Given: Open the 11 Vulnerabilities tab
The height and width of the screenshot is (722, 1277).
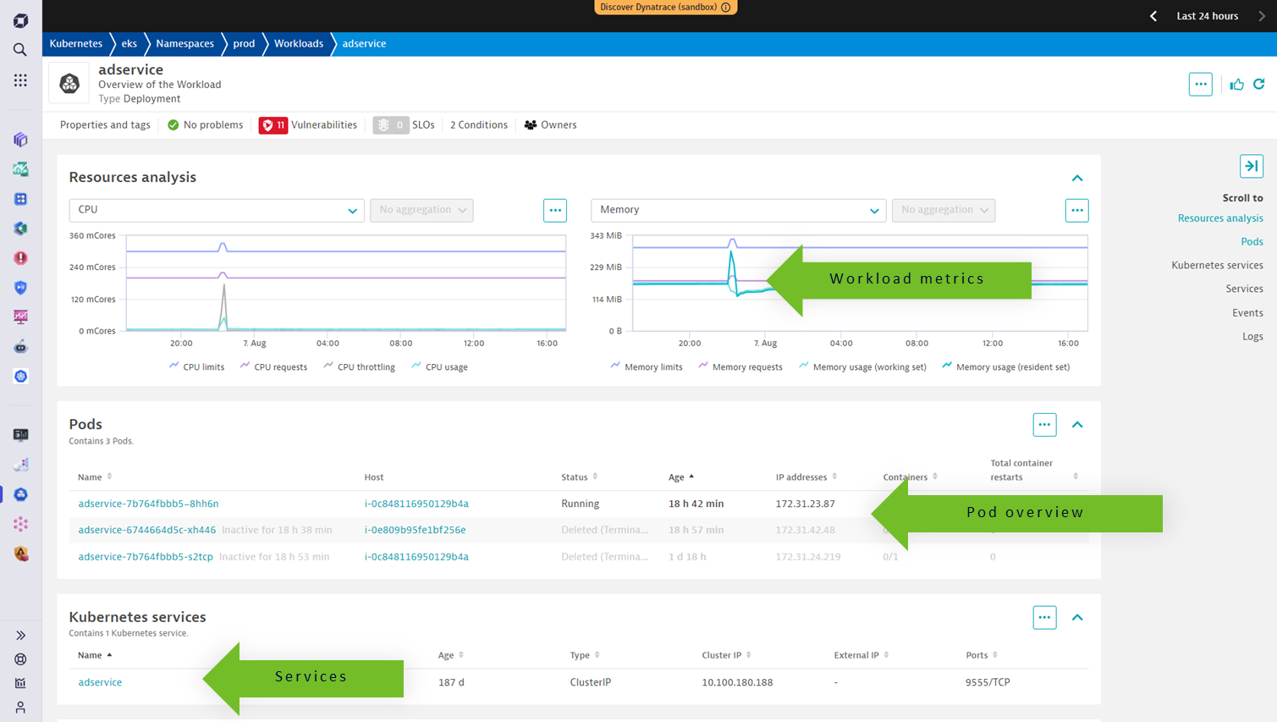Looking at the screenshot, I should [308, 125].
